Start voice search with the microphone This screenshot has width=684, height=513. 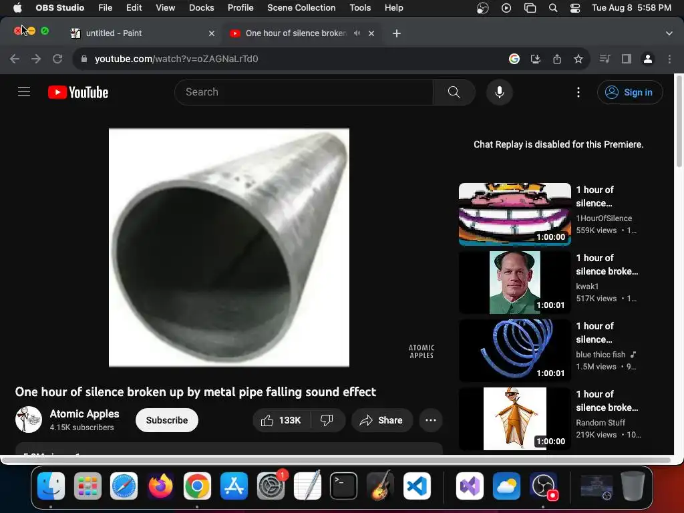point(500,92)
